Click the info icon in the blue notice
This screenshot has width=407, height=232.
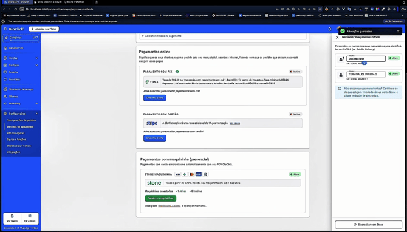(340, 89)
